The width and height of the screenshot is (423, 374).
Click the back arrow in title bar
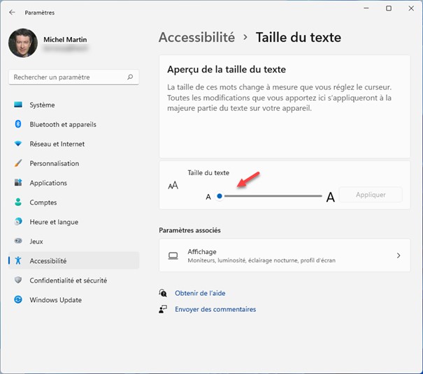12,12
